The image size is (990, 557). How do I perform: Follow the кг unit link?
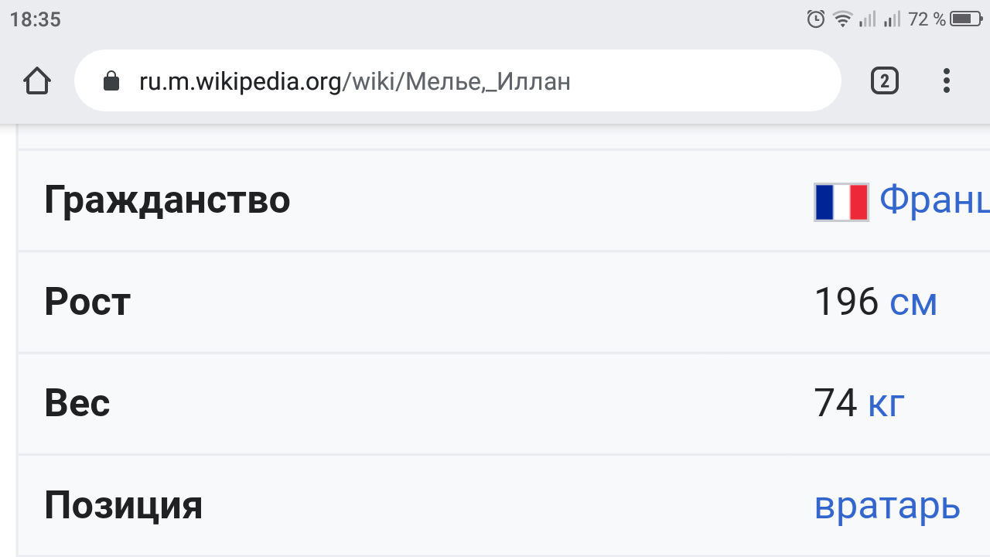click(886, 403)
